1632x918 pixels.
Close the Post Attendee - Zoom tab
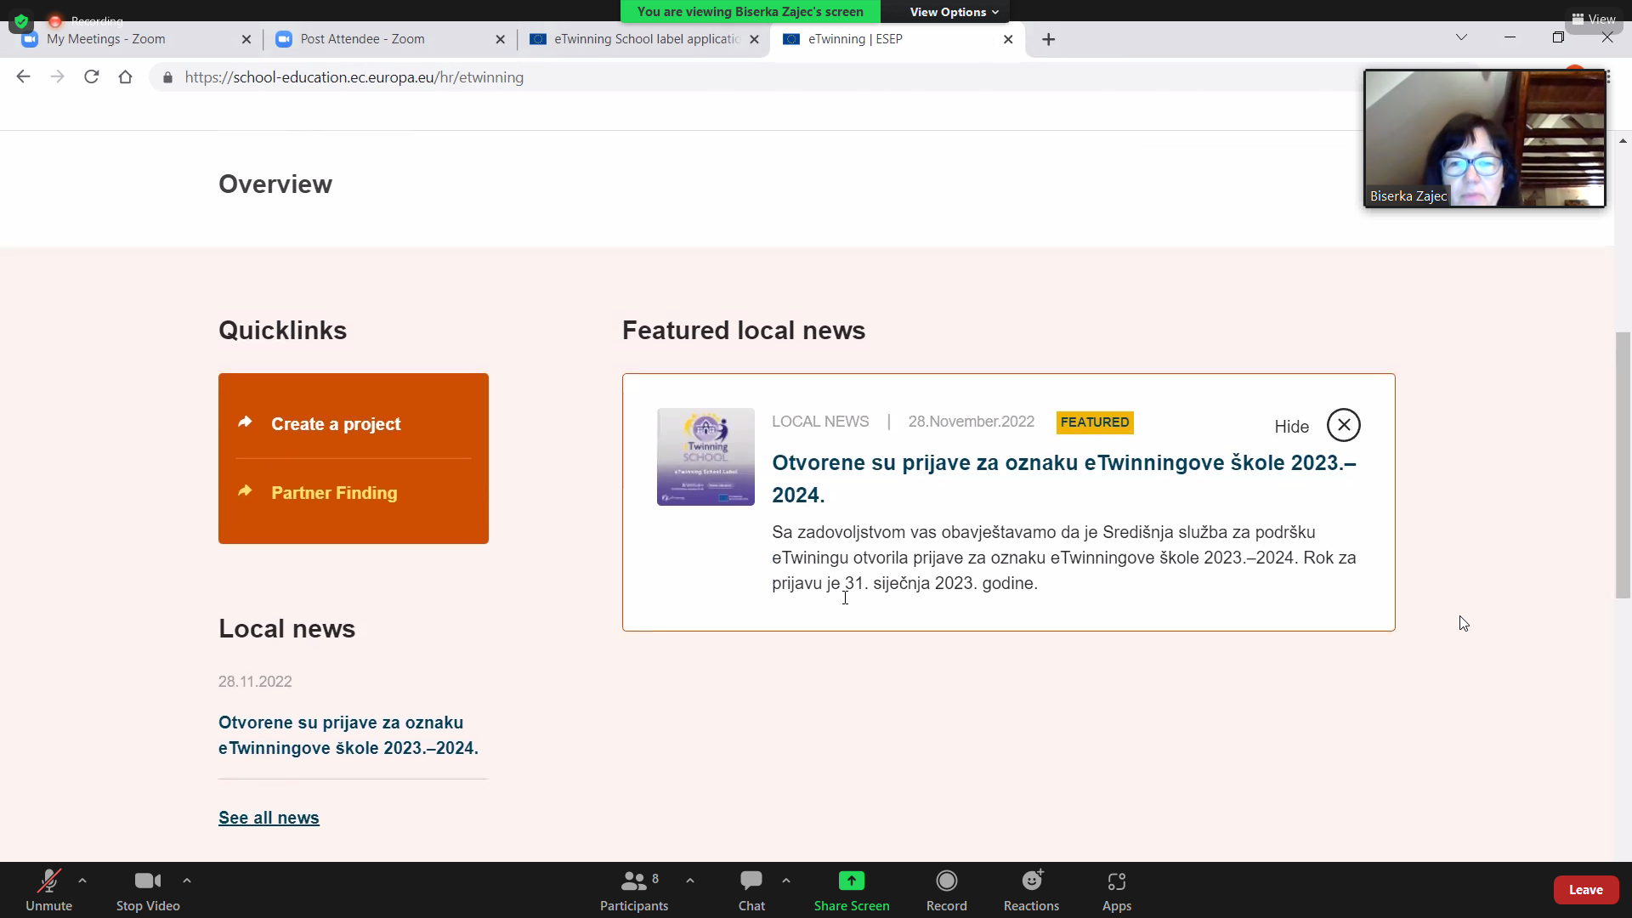(x=501, y=39)
